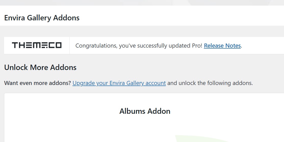Image resolution: width=284 pixels, height=142 pixels.
Task: Open the Release Notes link
Action: coord(222,46)
